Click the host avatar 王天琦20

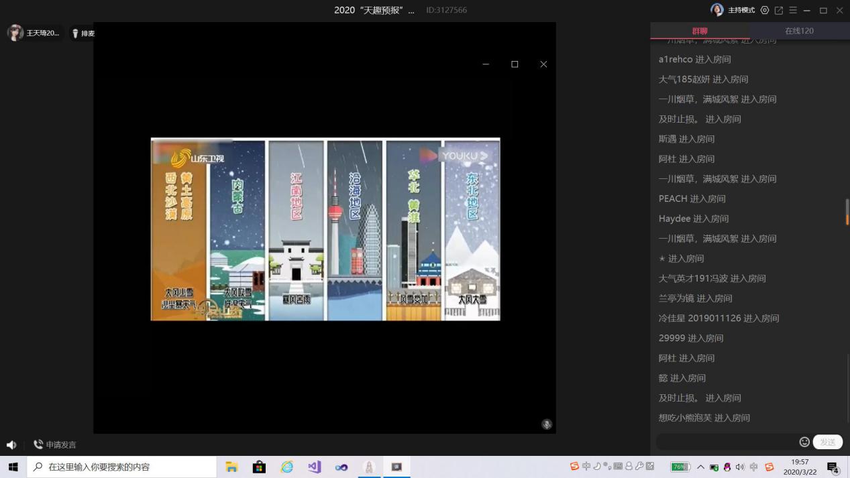[15, 33]
